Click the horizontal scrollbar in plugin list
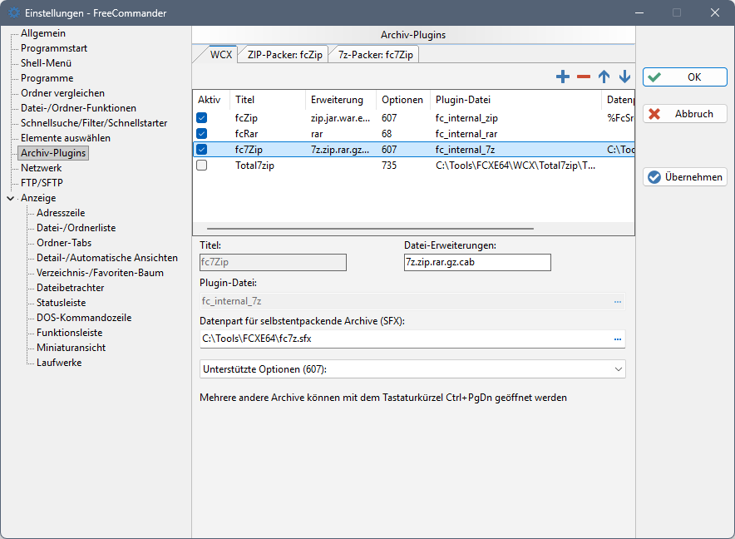Image resolution: width=735 pixels, height=539 pixels. pyautogui.click(x=370, y=228)
